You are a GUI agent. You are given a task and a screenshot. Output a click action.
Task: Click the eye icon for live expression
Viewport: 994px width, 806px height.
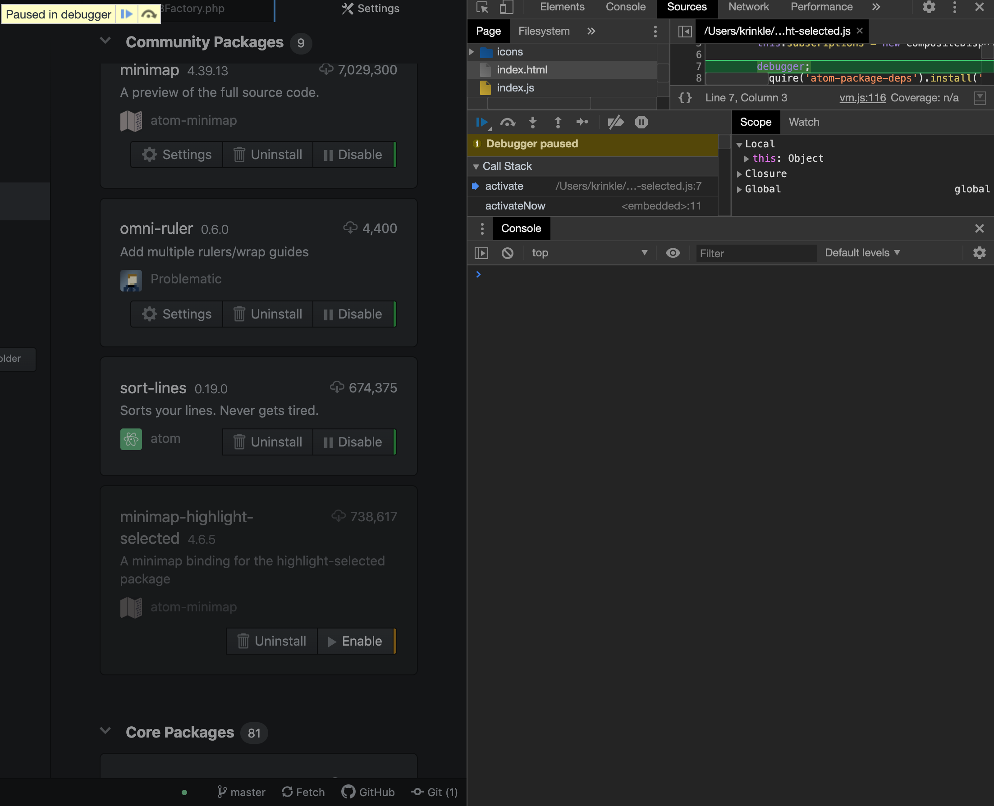[673, 253]
